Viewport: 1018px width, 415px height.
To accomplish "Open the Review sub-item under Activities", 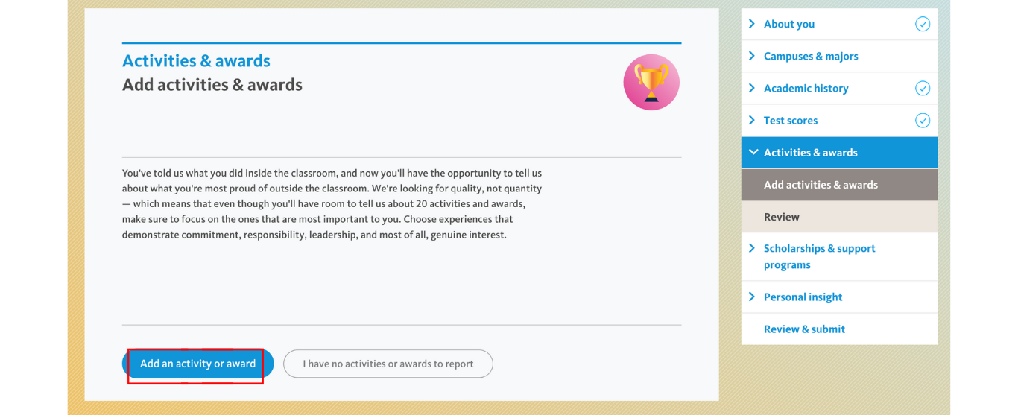I will pos(839,217).
